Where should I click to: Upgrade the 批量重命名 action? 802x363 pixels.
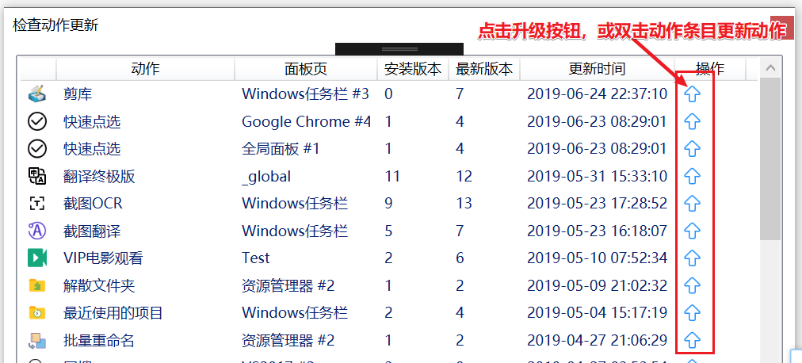[692, 339]
